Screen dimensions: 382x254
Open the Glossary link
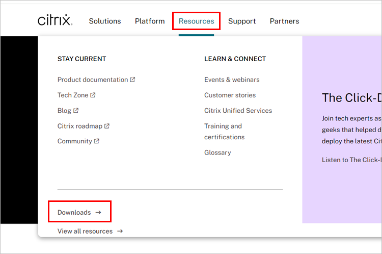point(217,153)
